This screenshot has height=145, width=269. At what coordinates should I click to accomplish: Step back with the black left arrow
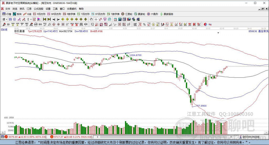click(x=54, y=19)
